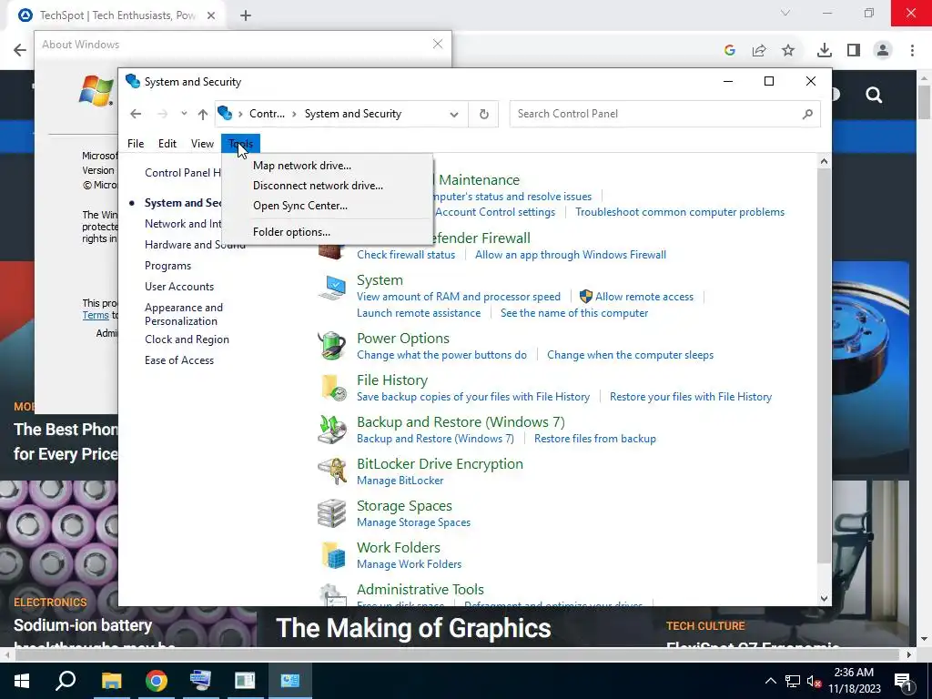Open the File menu

coord(136,143)
